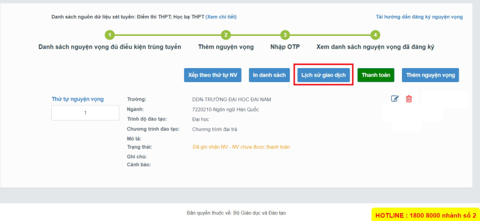Click the 'Chương trình đại trà' value
The width and height of the screenshot is (480, 221).
[x=215, y=129]
